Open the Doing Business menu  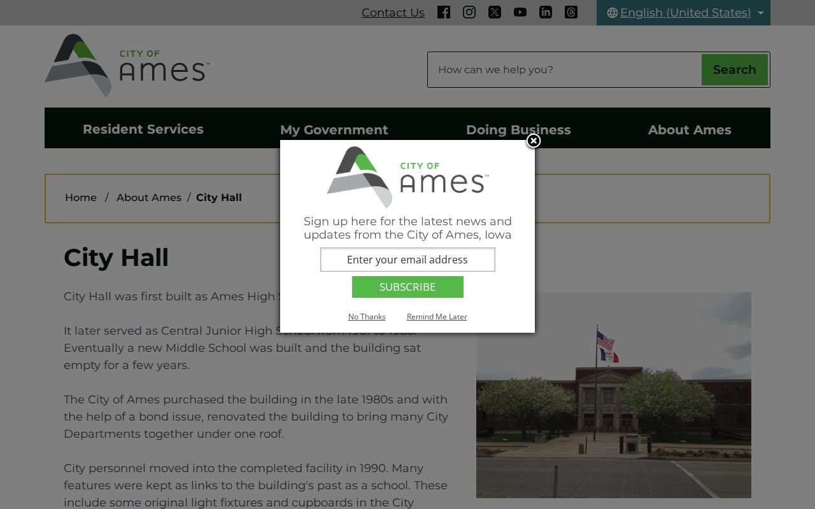pos(518,130)
